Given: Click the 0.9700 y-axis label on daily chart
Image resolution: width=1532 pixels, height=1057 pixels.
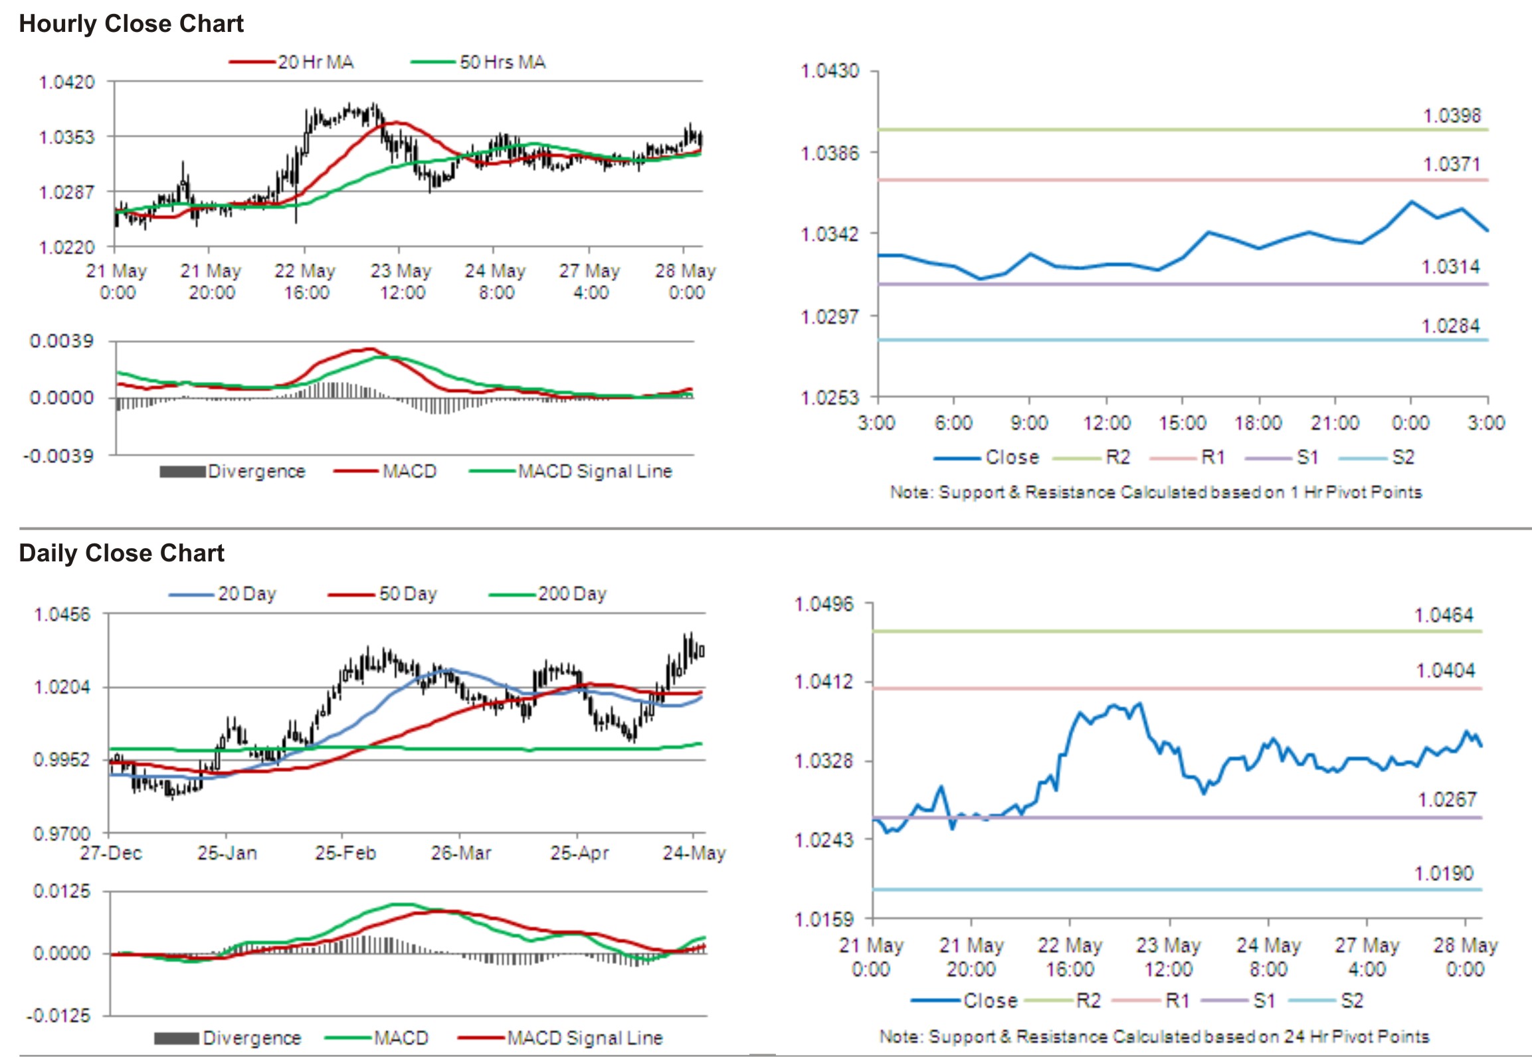Looking at the screenshot, I should click(62, 833).
